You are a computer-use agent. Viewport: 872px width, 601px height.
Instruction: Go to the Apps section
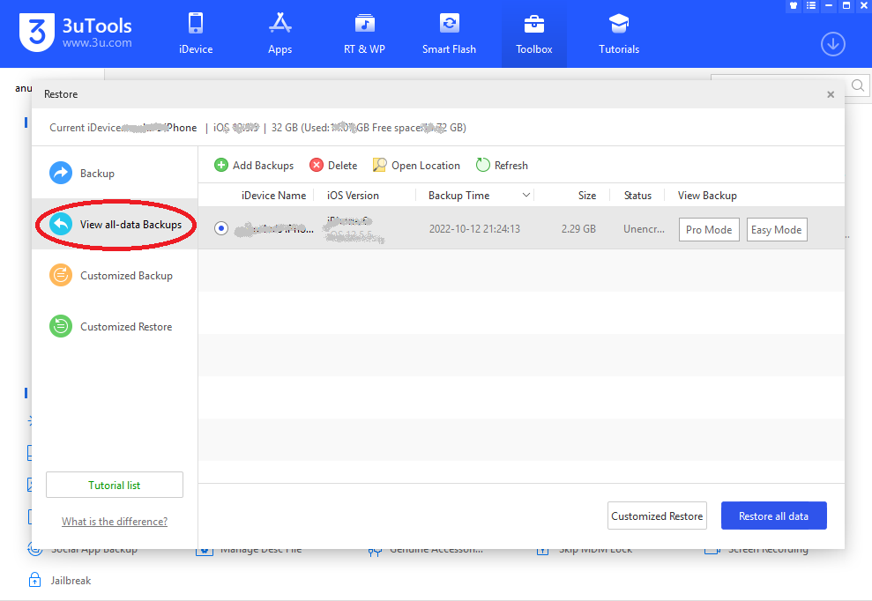279,33
